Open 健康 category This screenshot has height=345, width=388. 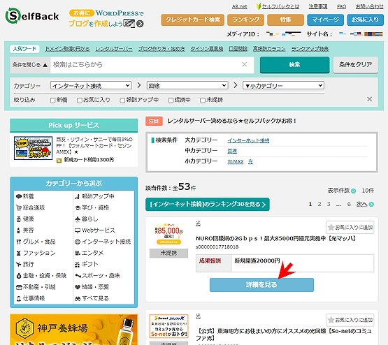24,219
